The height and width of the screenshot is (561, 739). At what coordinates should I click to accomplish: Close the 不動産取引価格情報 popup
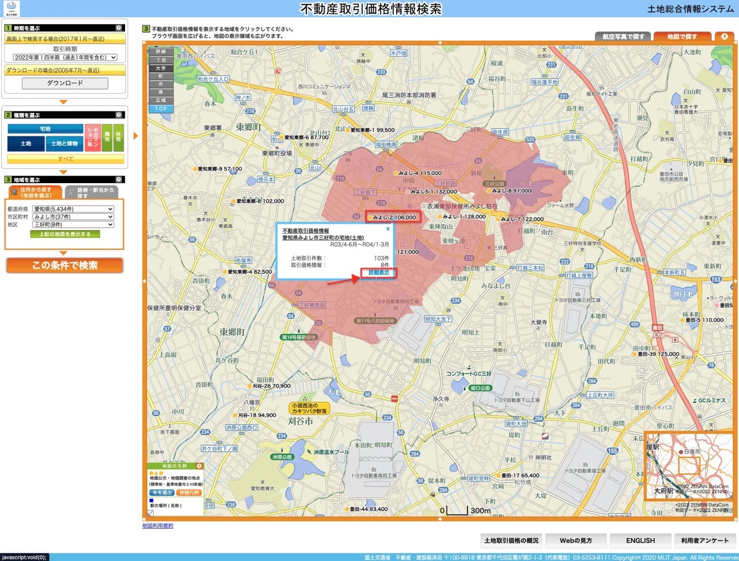[x=388, y=229]
